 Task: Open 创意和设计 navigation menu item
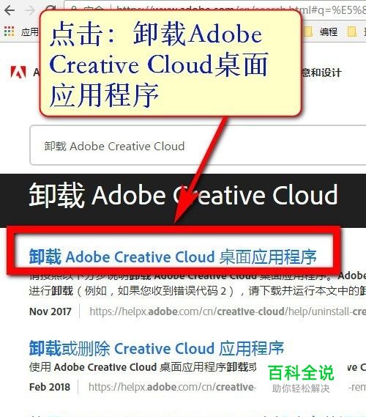pos(321,73)
